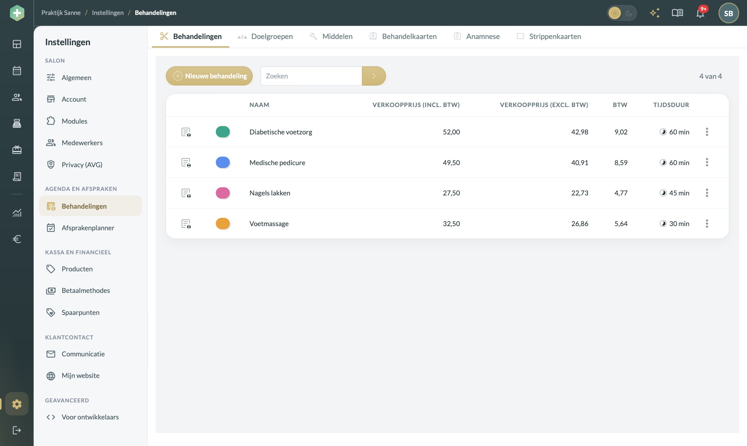Toggle the light/dark mode switch
747x446 pixels.
622,13
